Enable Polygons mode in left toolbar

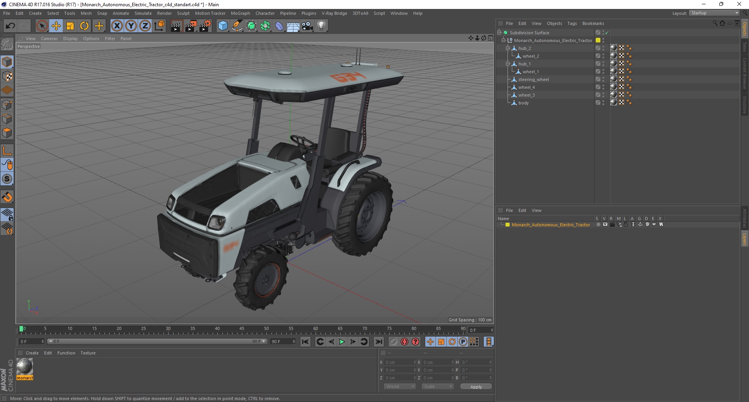click(7, 133)
